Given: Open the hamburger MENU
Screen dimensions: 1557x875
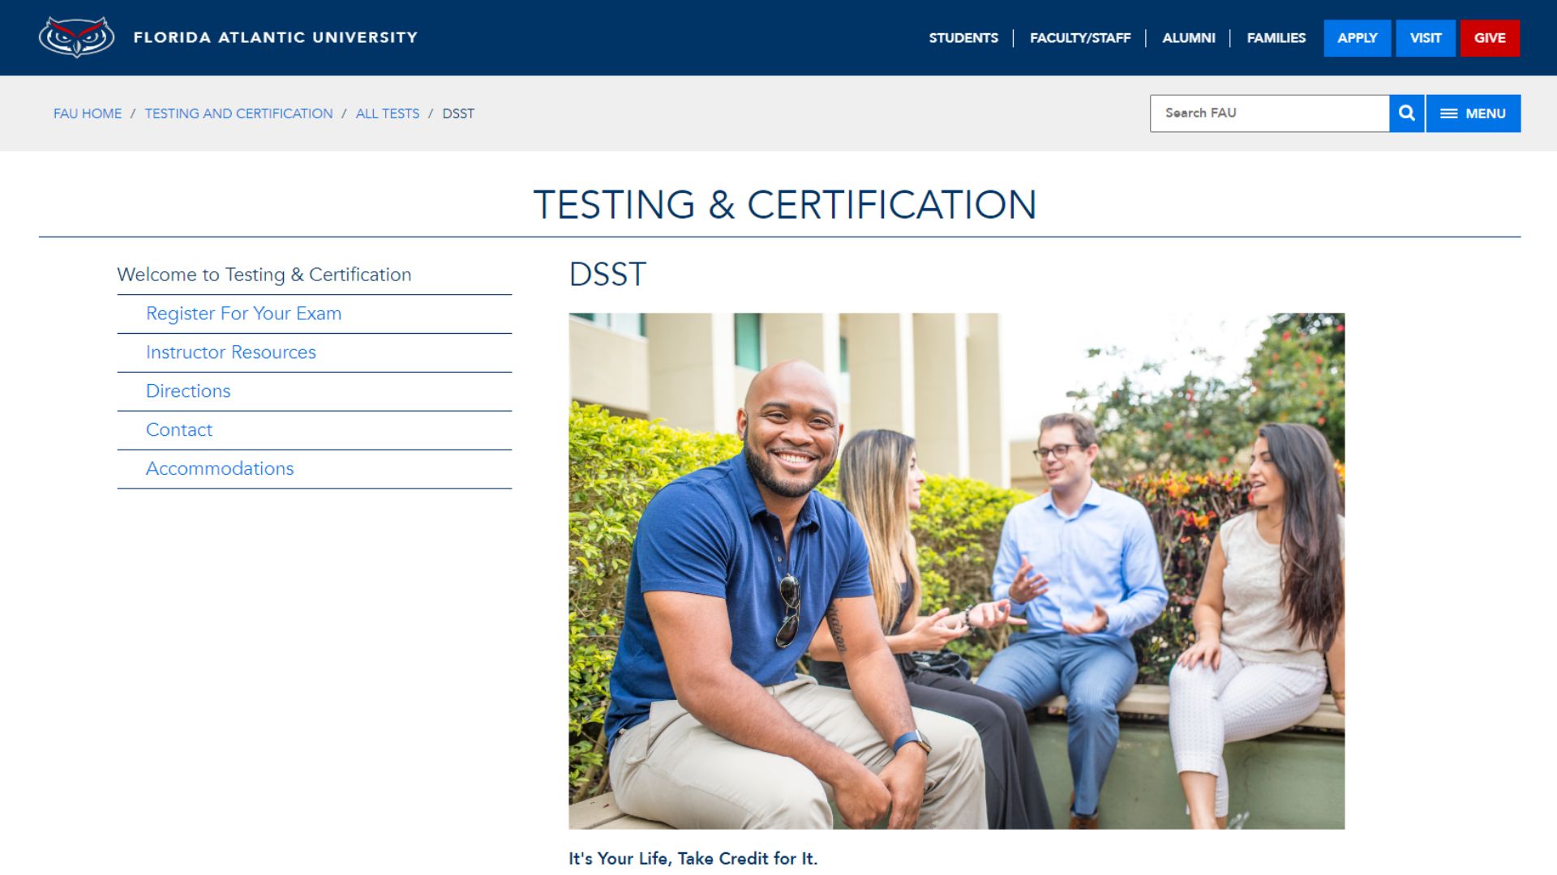Looking at the screenshot, I should point(1473,113).
